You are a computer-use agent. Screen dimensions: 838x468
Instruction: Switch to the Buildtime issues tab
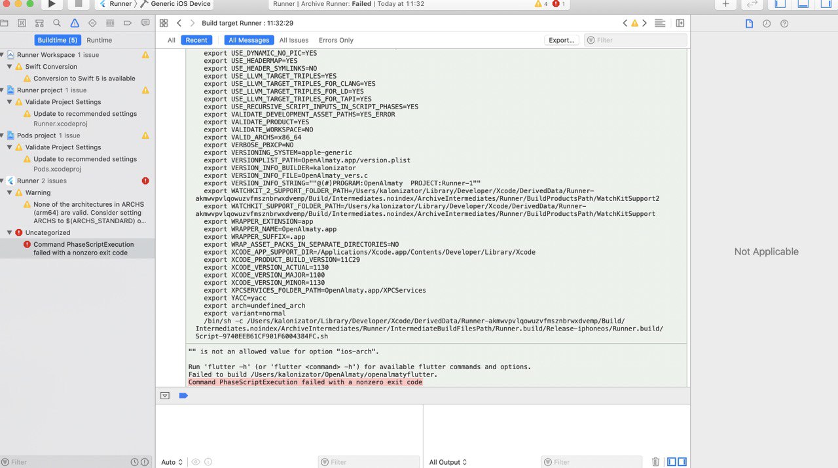click(x=57, y=40)
